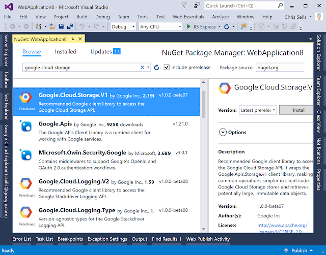Viewport: 326px width, 255px height.
Task: Clear the search text with X icon
Action: click(x=142, y=67)
